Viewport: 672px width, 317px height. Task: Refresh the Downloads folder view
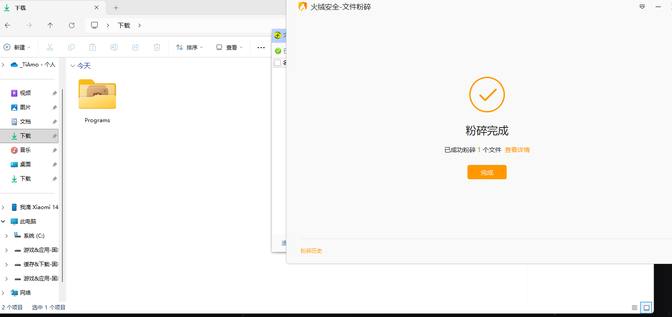72,25
